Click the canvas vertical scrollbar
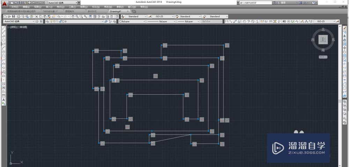Screen dimensions: 349x167 [340, 95]
